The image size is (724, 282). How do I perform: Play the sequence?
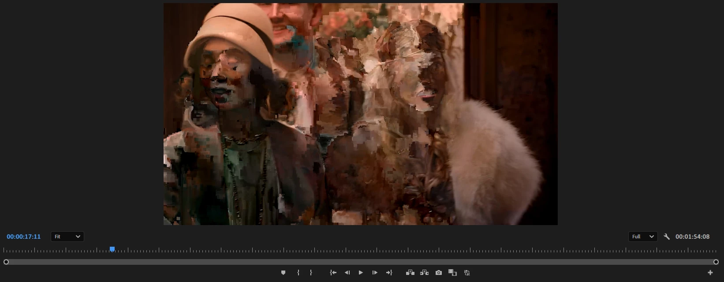(x=361, y=273)
